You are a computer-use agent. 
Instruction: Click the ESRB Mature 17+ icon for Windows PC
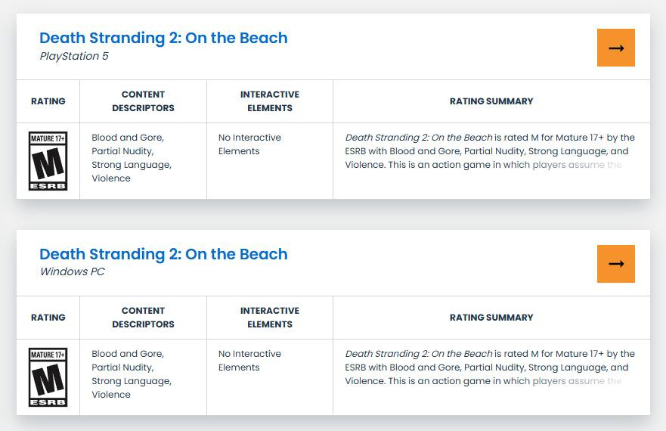point(48,377)
